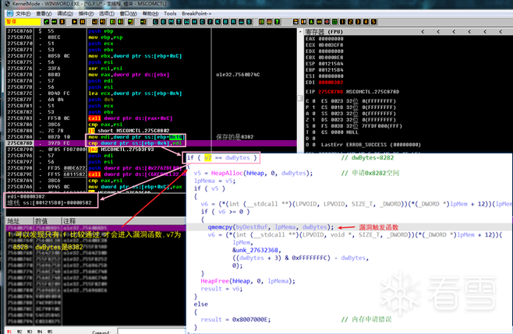Open Breakpoints window with B icon
The width and height of the screenshot is (513, 334).
pos(225,22)
